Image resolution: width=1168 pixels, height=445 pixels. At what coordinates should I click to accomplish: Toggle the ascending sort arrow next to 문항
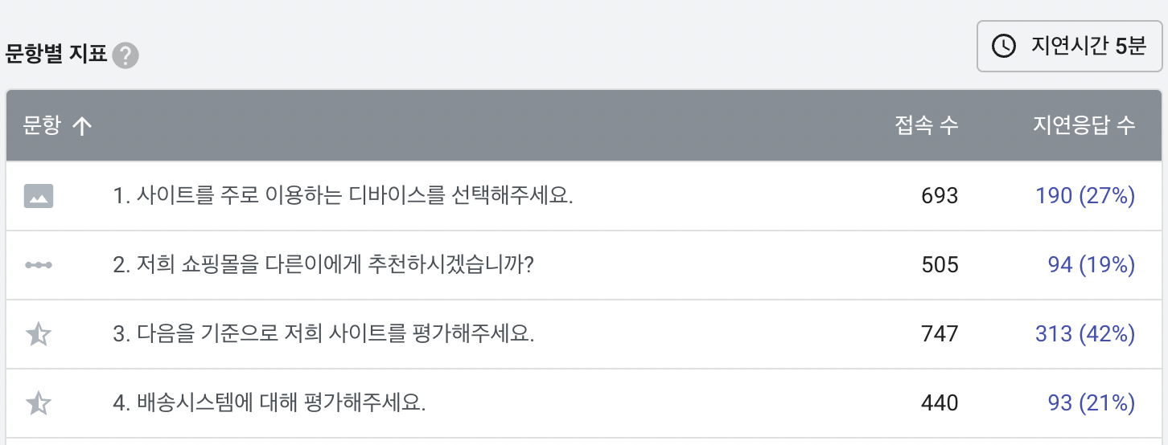click(x=82, y=126)
